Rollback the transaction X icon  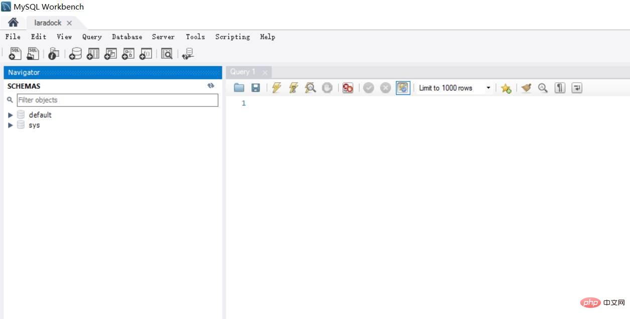click(x=386, y=88)
